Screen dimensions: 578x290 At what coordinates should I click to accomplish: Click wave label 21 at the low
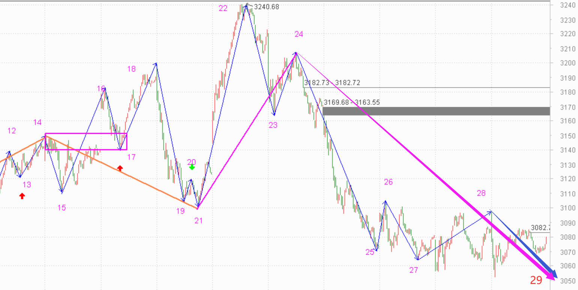pyautogui.click(x=198, y=221)
